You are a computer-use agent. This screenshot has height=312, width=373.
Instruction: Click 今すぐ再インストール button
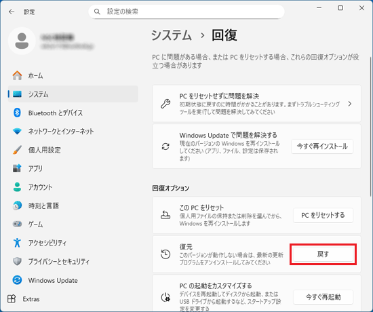pos(322,147)
